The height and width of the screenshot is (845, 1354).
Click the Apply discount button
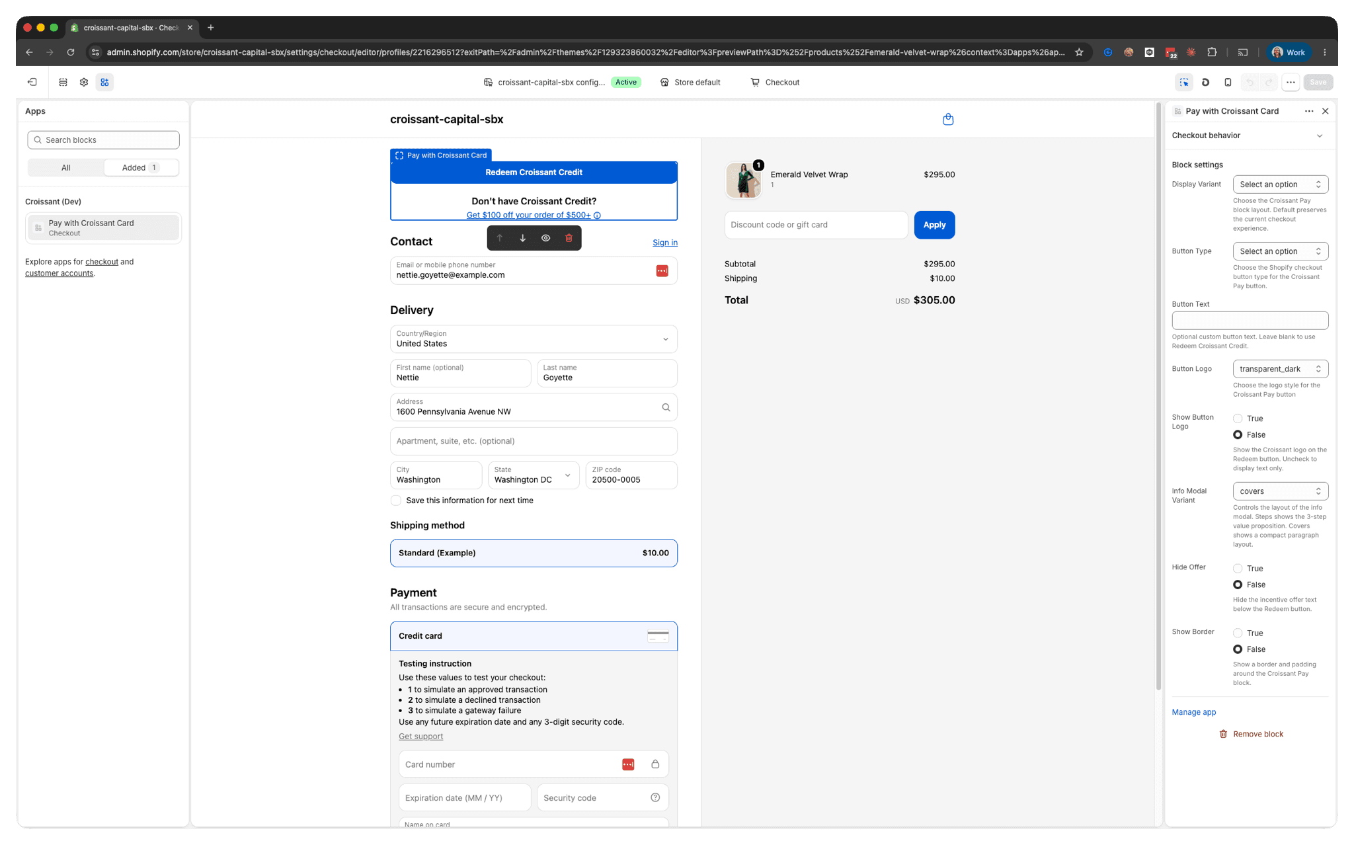click(934, 225)
